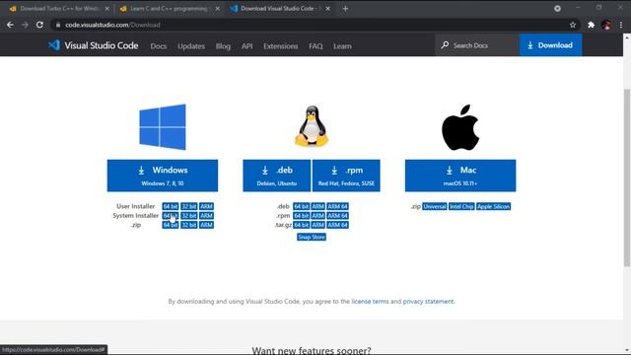Open the license terms link
Viewport: 631px width, 355px height.
pos(370,301)
